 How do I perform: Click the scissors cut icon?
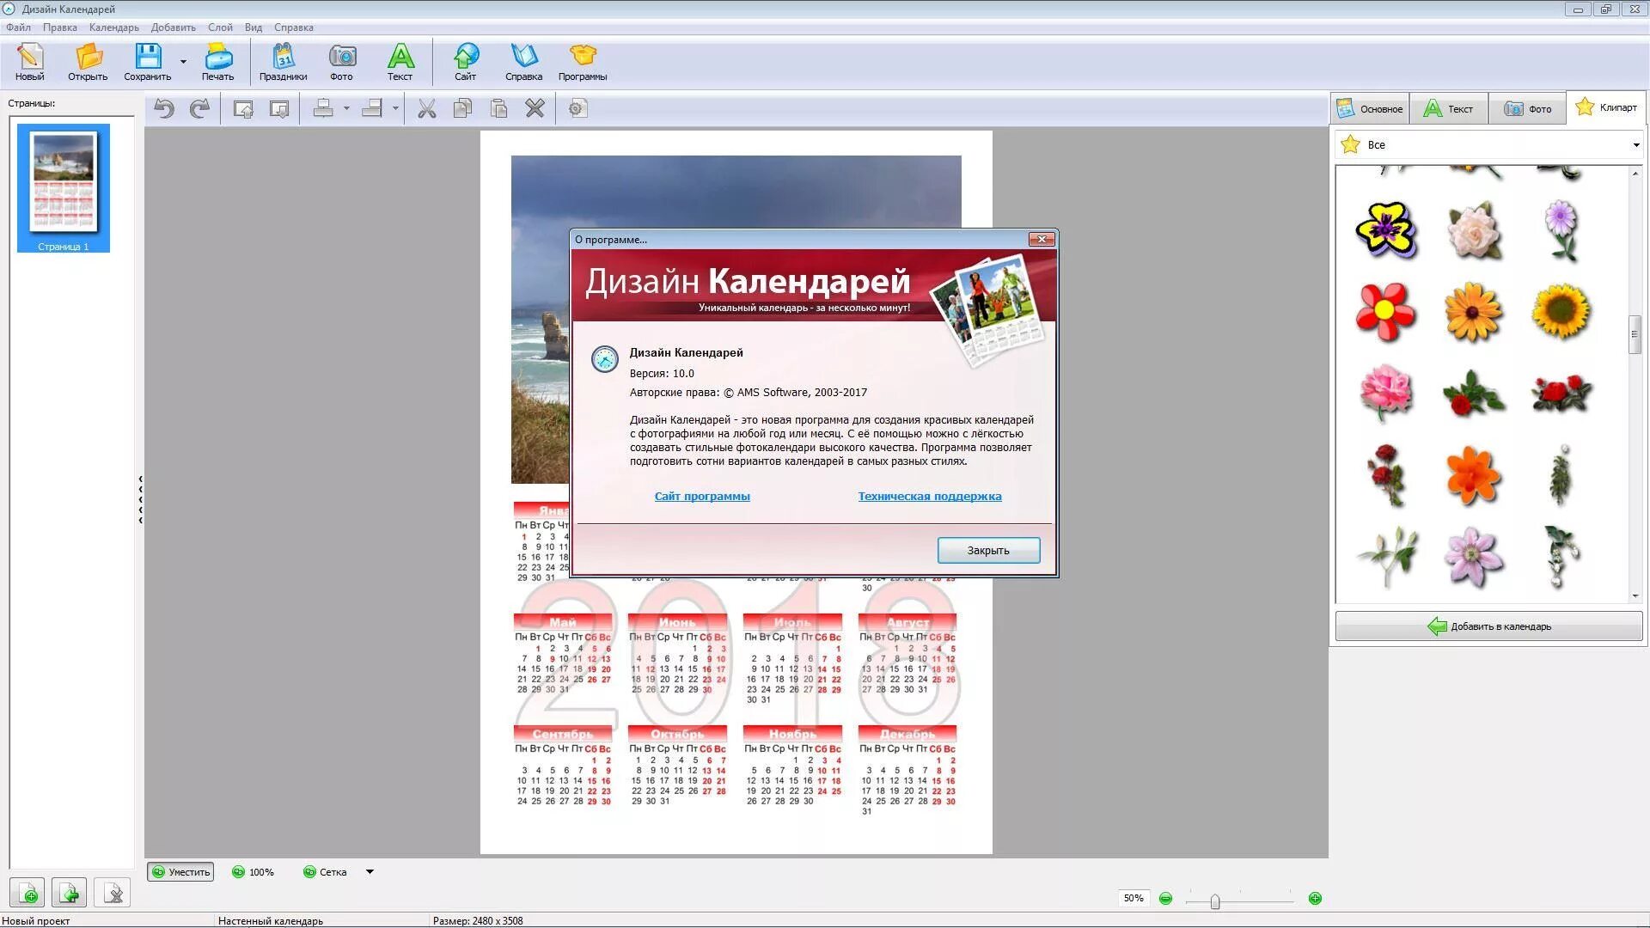(426, 109)
